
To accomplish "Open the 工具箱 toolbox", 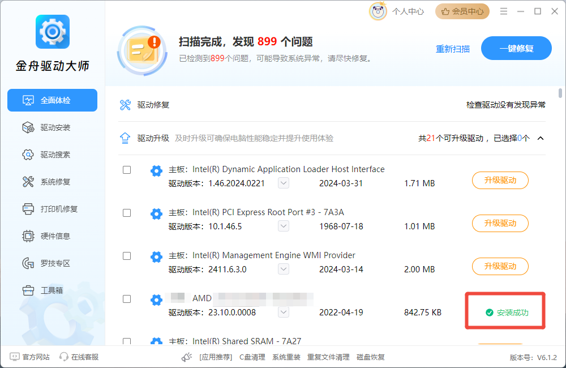I will pyautogui.click(x=52, y=290).
